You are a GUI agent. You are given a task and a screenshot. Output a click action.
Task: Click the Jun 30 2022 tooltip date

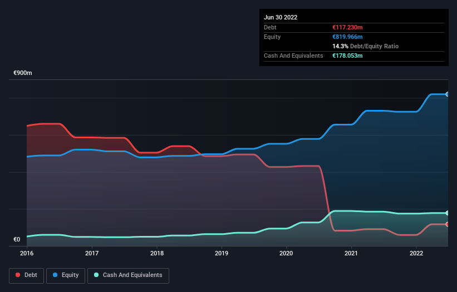pos(281,17)
